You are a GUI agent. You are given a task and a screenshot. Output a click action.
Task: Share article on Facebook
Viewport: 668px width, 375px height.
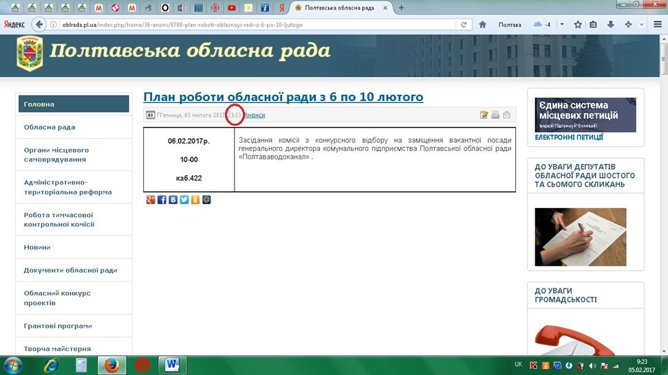point(162,200)
